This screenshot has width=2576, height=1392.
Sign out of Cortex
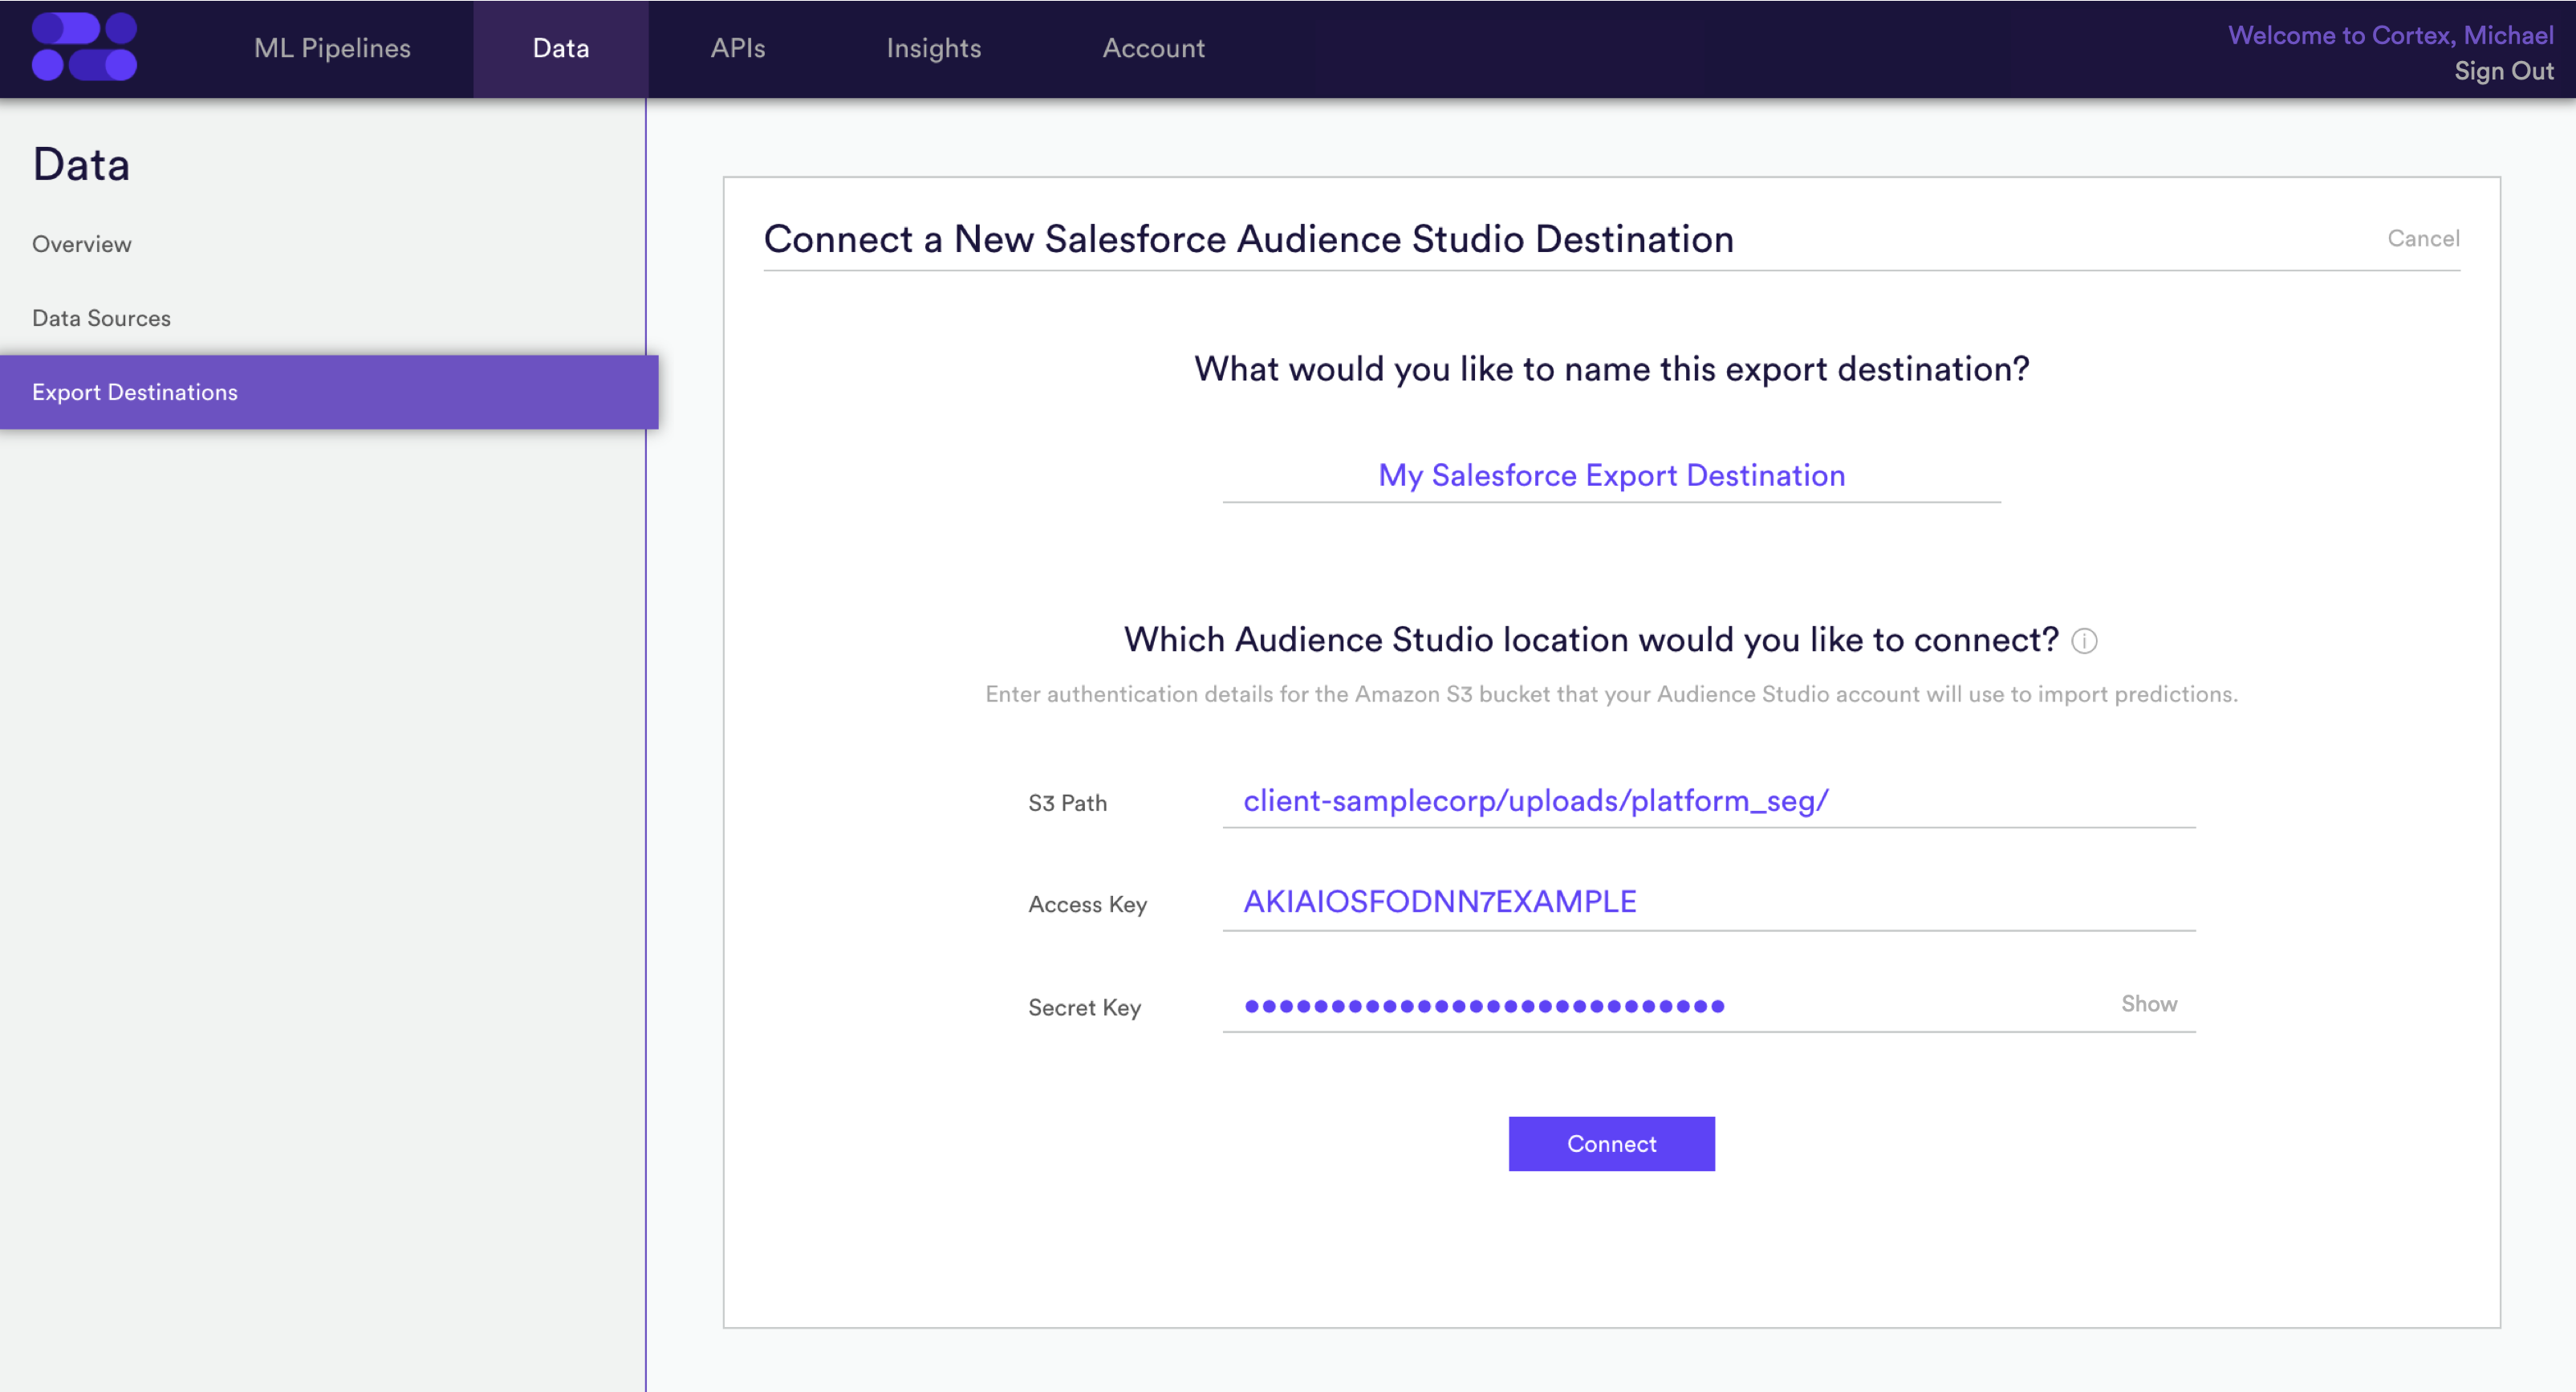point(2504,71)
